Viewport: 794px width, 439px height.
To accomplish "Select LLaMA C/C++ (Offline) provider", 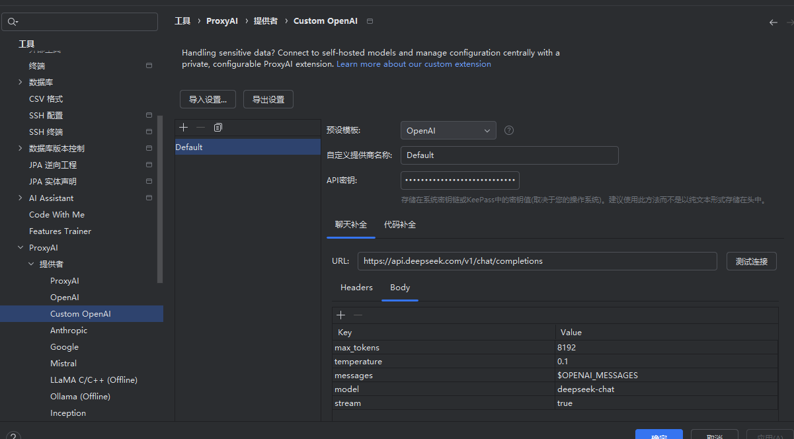I will point(94,380).
